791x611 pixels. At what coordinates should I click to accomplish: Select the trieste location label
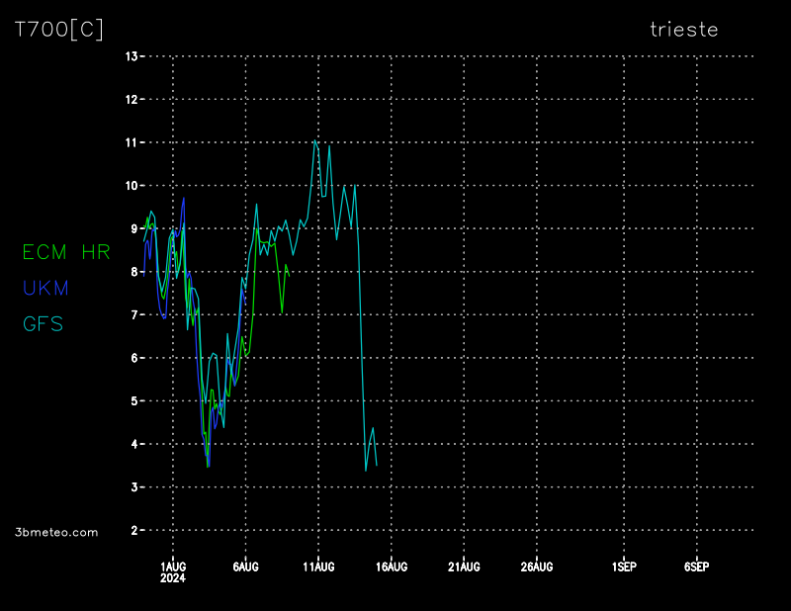pos(684,30)
